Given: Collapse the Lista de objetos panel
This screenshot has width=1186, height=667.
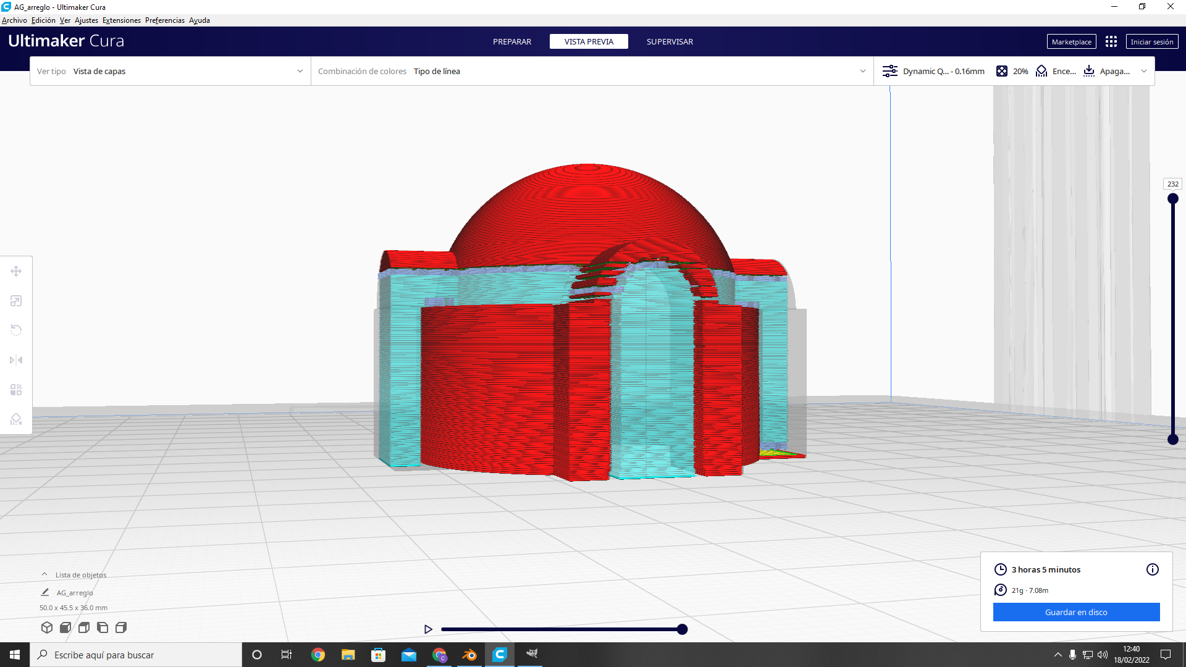Looking at the screenshot, I should (44, 574).
